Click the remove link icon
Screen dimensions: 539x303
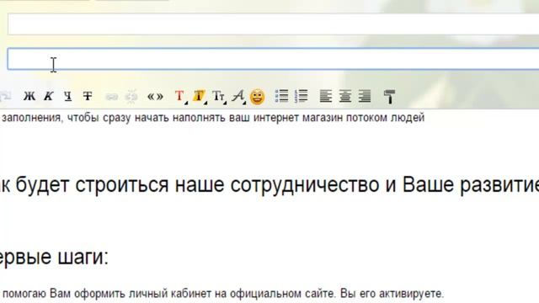[x=131, y=97]
